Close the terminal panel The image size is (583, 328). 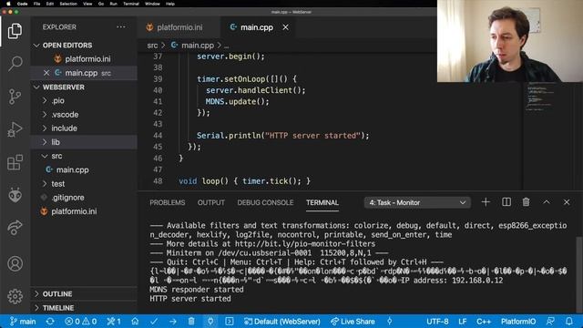[567, 202]
